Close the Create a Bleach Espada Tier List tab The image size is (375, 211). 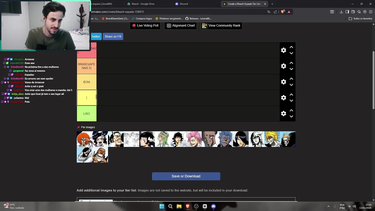[x=265, y=4]
